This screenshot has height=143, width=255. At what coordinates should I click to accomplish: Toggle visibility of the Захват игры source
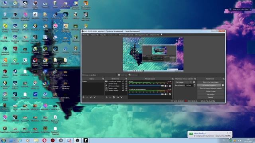point(123,88)
